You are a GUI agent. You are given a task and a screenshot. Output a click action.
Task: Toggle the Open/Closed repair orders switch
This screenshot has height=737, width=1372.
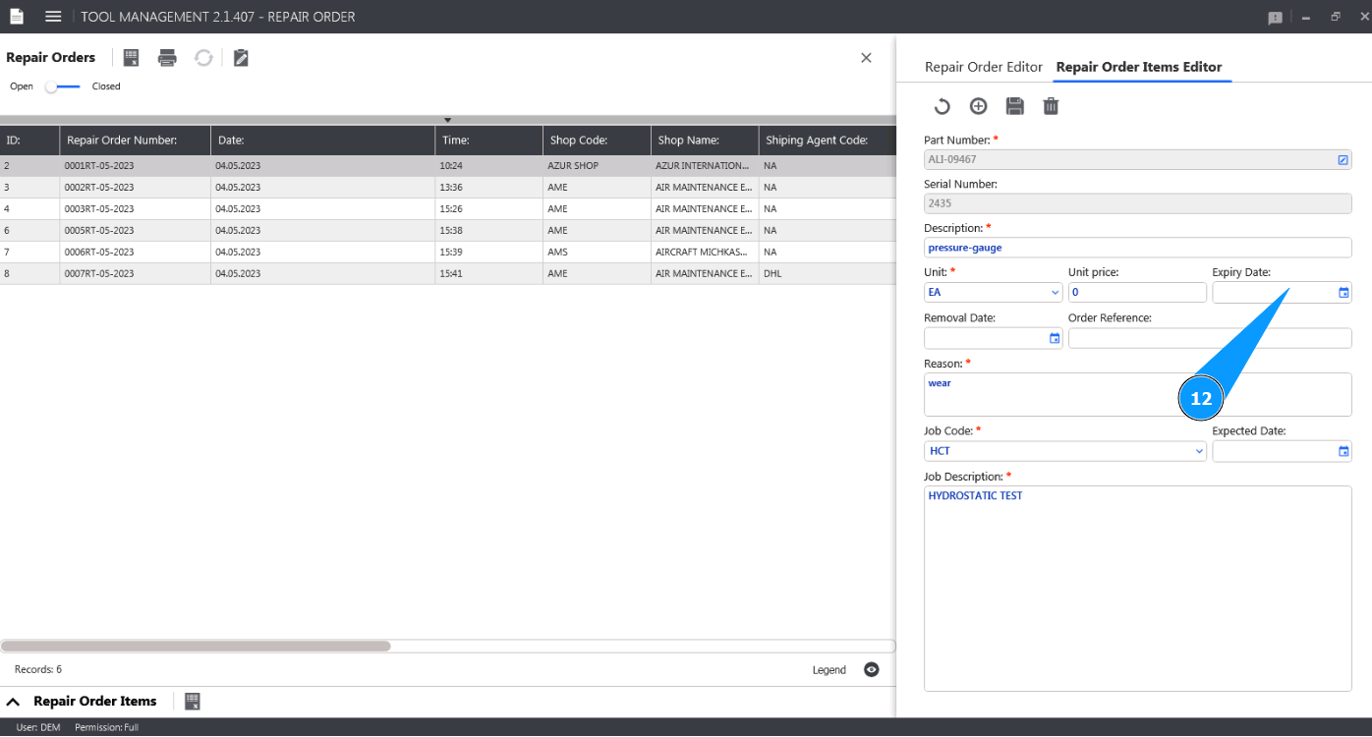pos(63,86)
